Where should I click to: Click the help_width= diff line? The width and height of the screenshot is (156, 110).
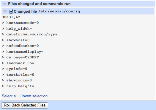[x=17, y=29]
